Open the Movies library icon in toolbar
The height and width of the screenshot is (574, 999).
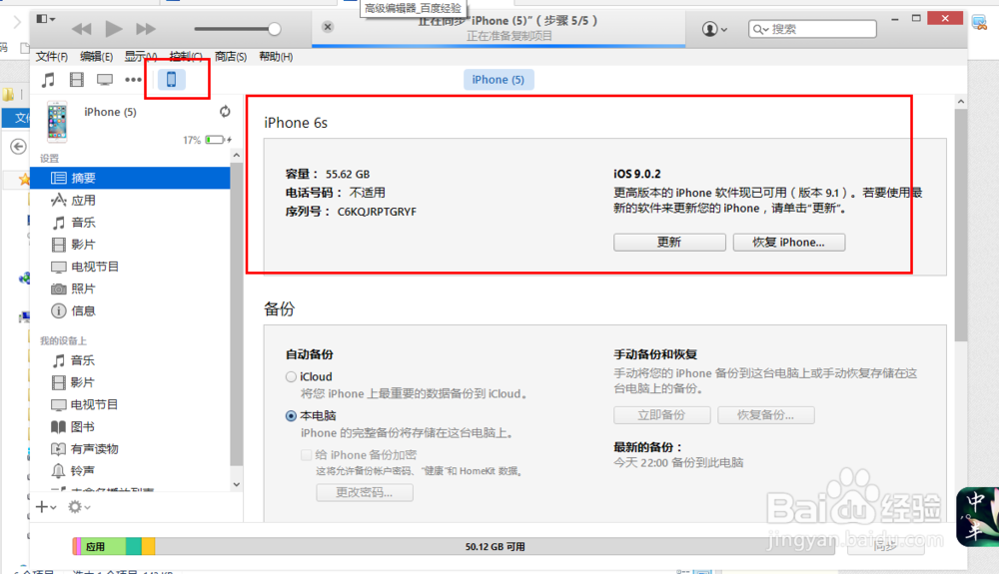(x=77, y=80)
